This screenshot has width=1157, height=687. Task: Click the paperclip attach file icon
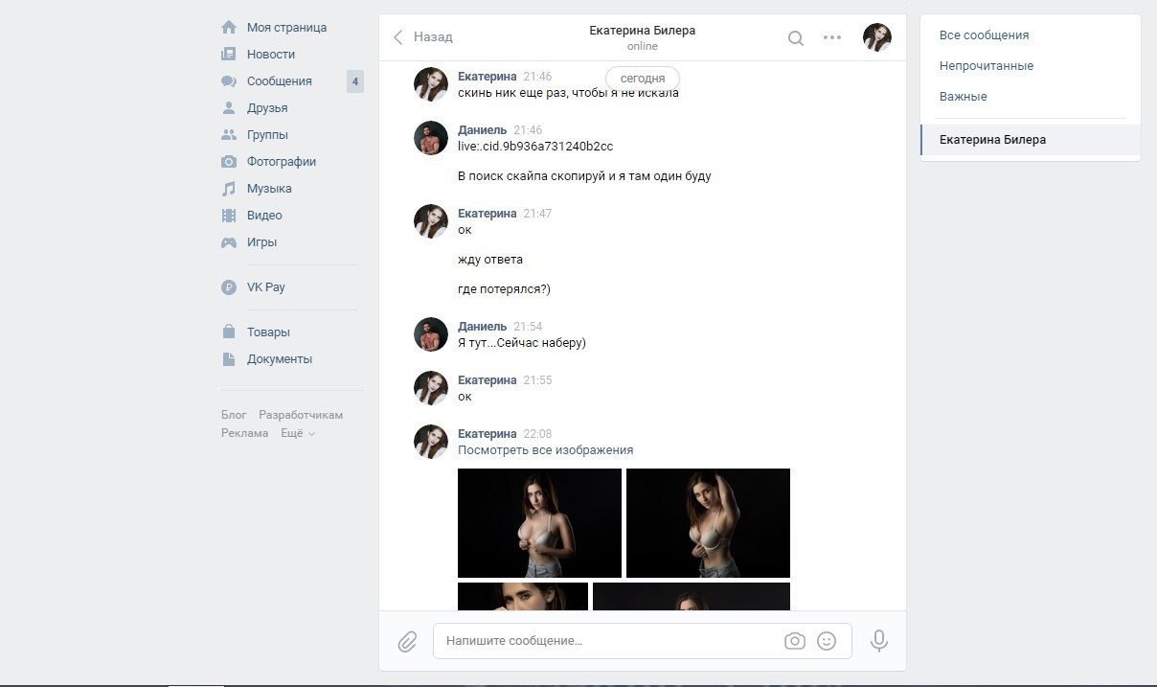(x=407, y=641)
